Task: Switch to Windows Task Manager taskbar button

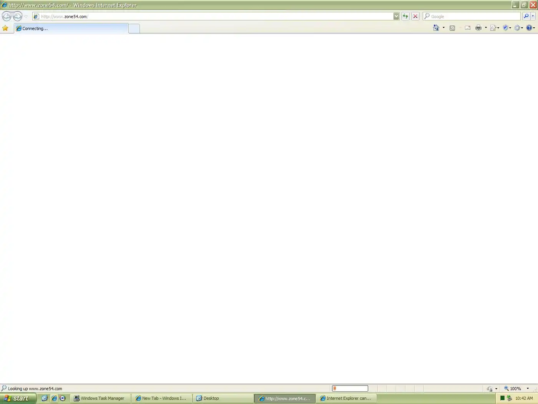Action: (101, 398)
